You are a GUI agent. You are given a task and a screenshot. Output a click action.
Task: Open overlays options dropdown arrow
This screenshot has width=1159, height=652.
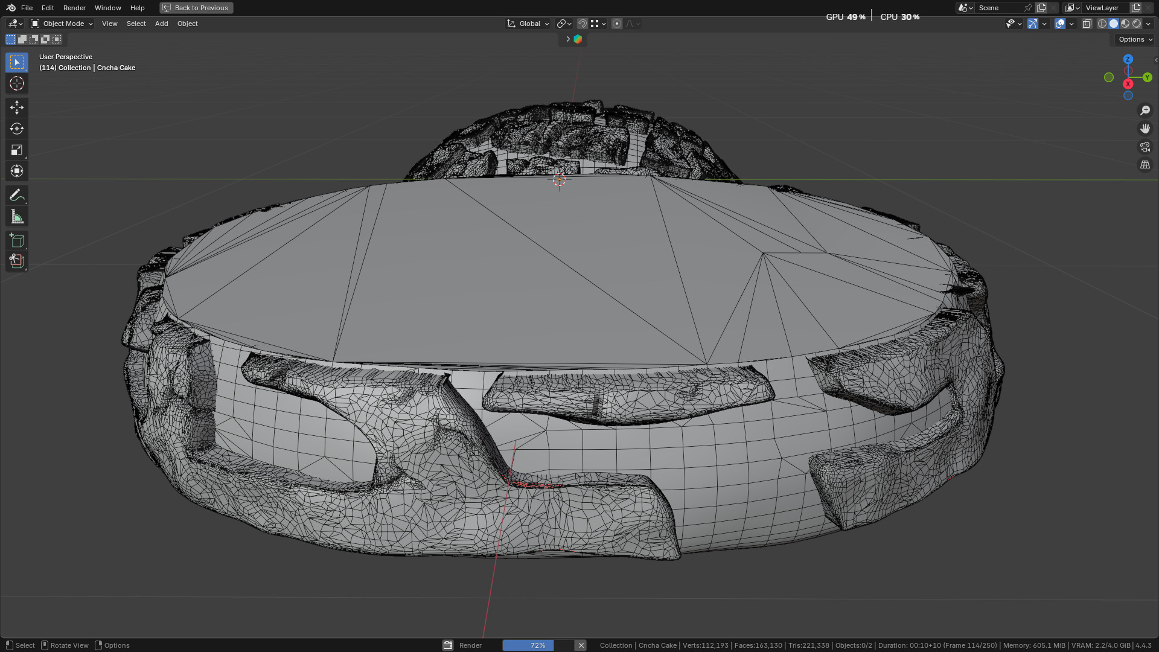pyautogui.click(x=1071, y=24)
